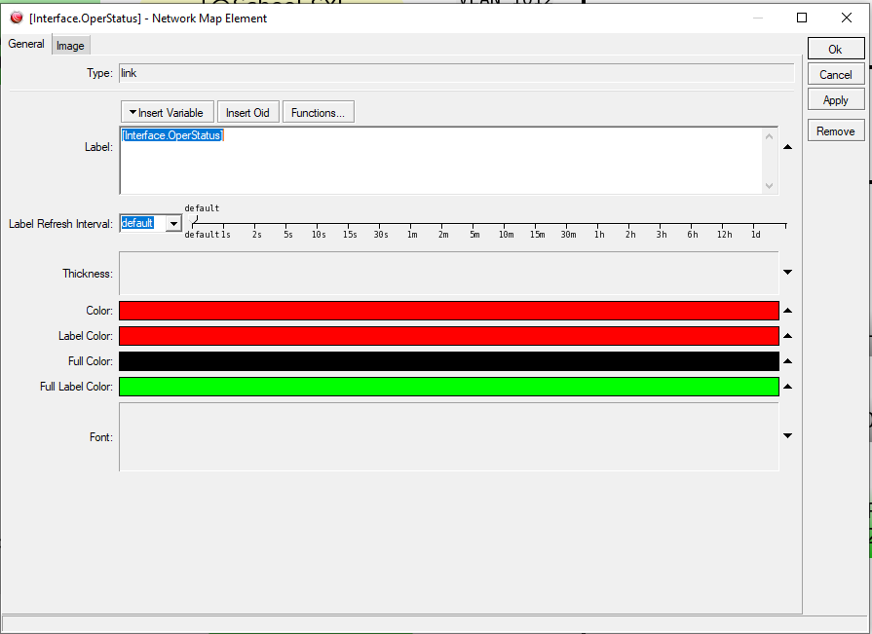Click the Label Refresh Interval text field
The width and height of the screenshot is (872, 634).
point(143,223)
